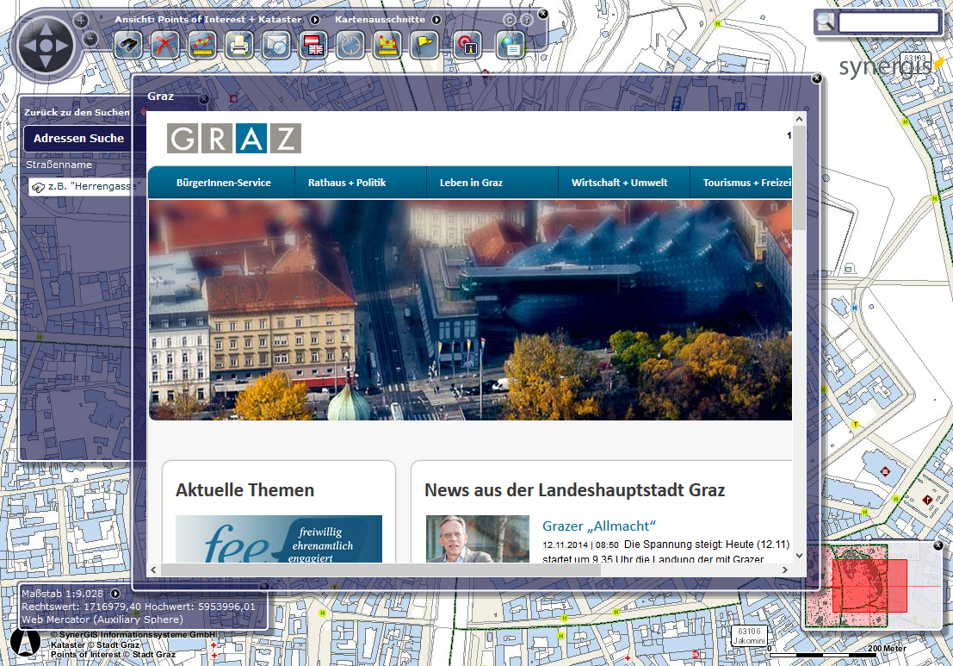Open the binoculars search tool

tap(128, 45)
